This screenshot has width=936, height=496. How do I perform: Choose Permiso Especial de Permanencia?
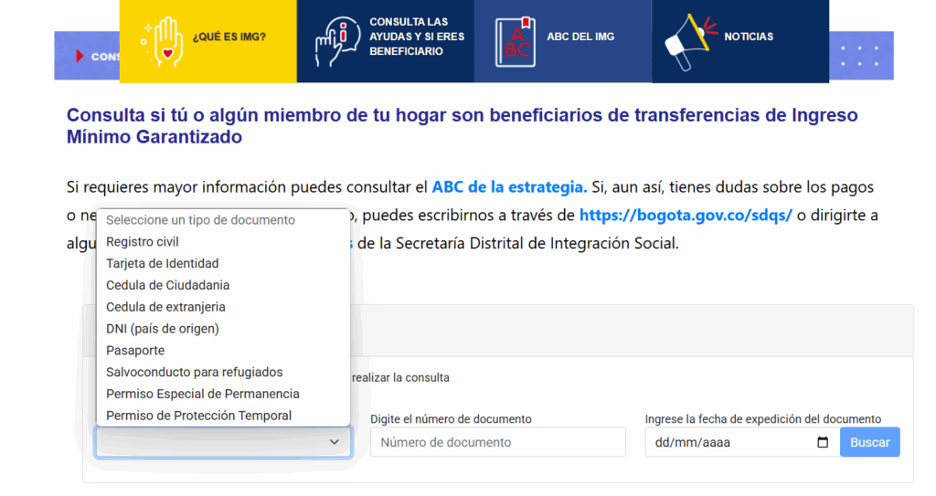coord(223,394)
